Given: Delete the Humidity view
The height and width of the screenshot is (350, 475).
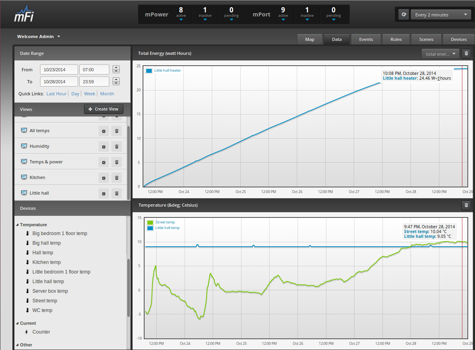Looking at the screenshot, I should [117, 147].
